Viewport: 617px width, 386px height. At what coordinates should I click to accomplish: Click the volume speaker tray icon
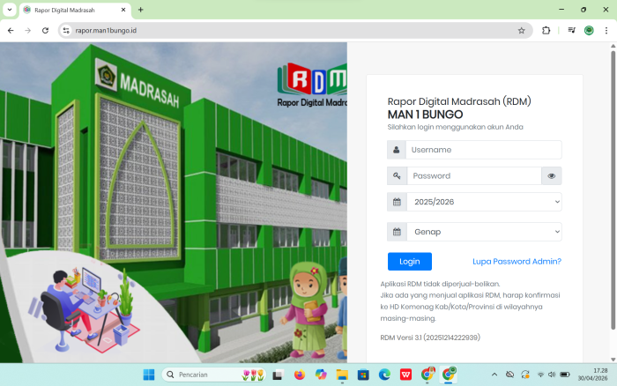(552, 375)
